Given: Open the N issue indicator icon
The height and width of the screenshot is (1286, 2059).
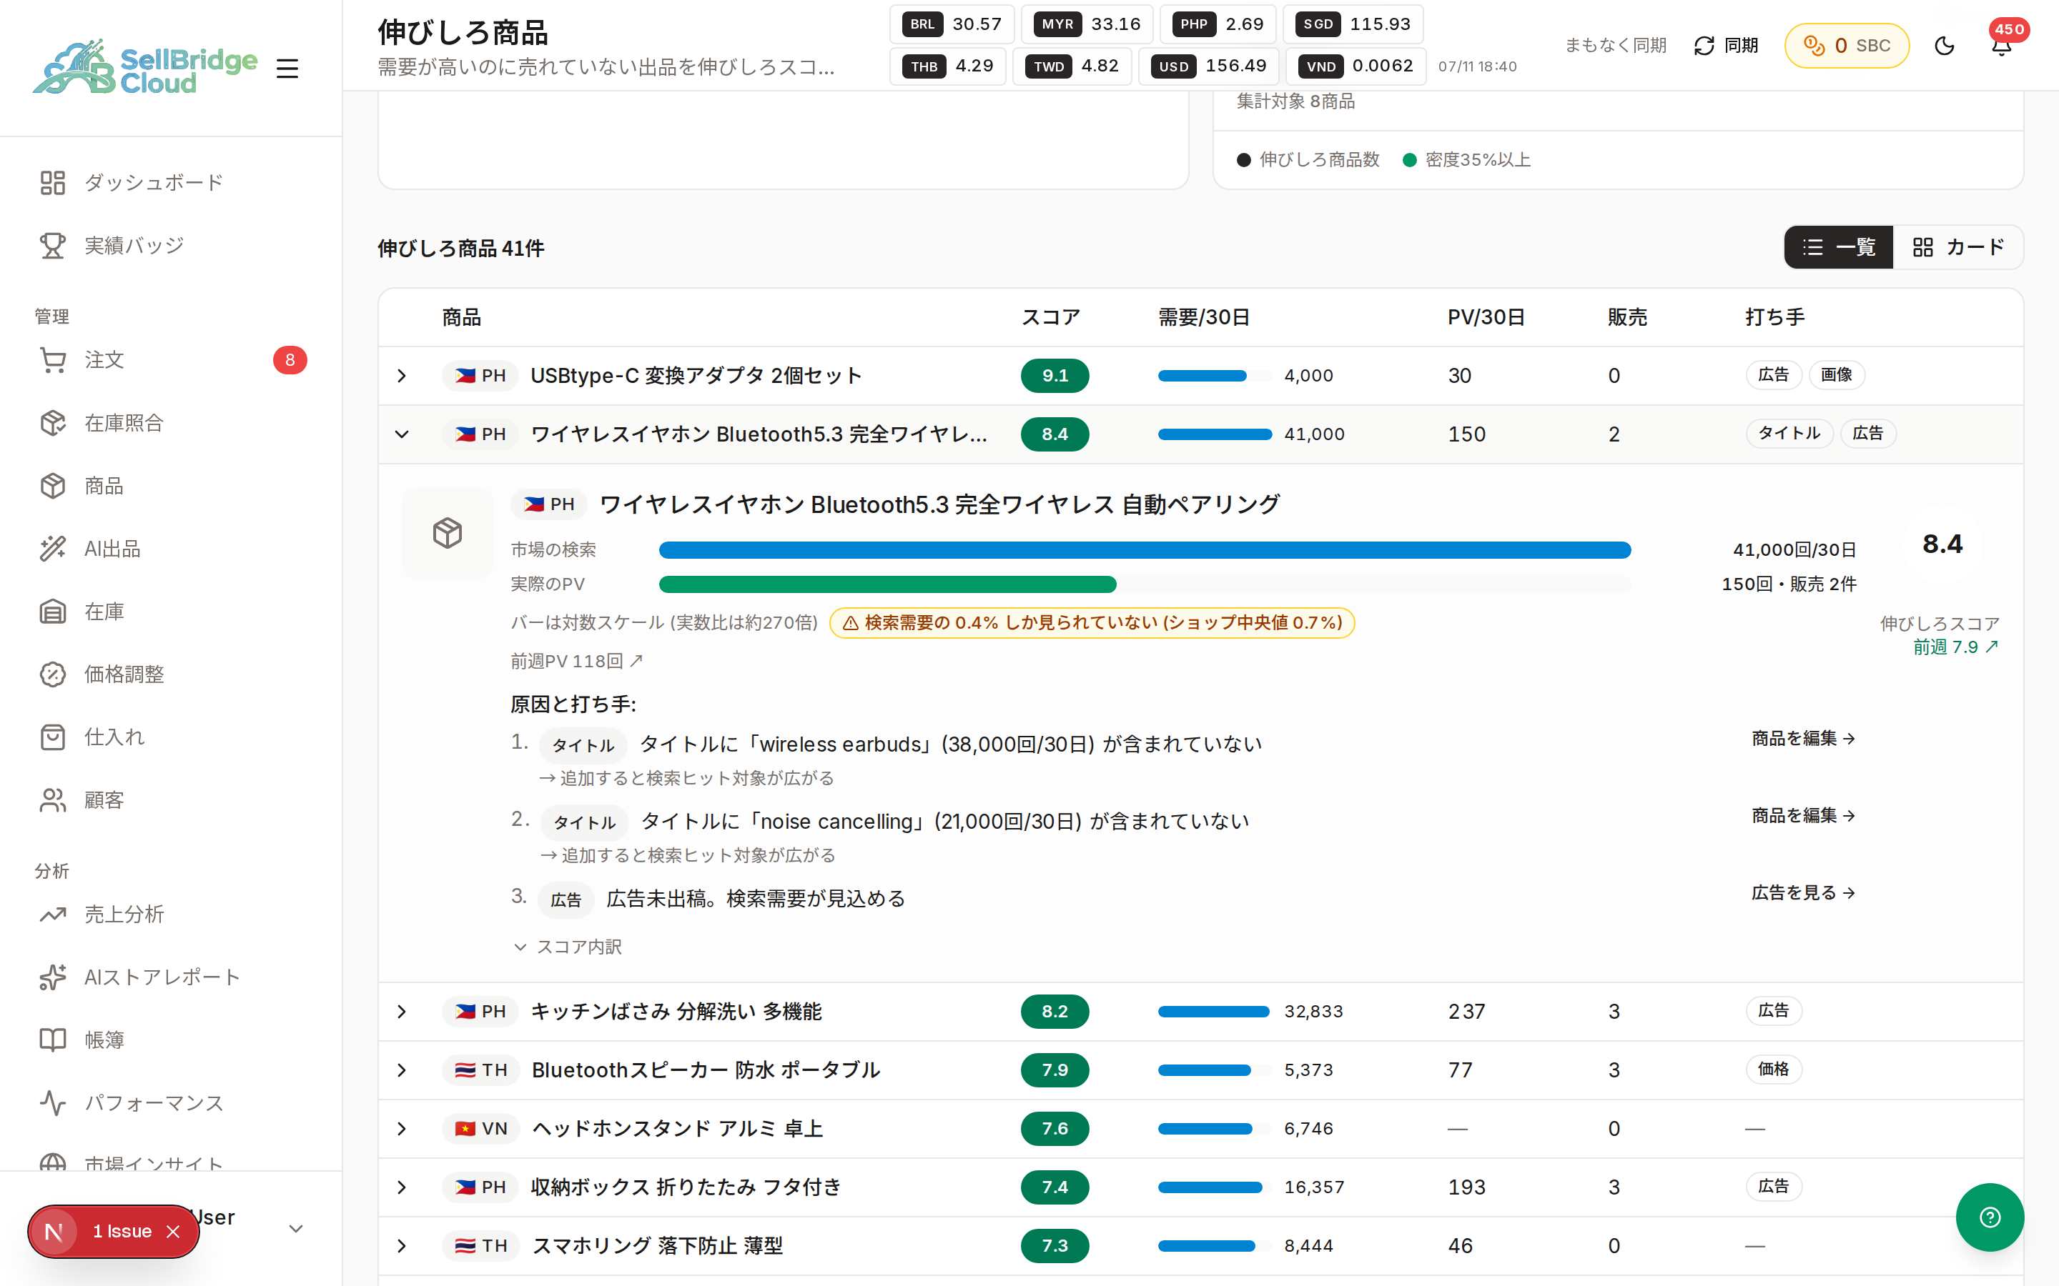Looking at the screenshot, I should tap(54, 1232).
